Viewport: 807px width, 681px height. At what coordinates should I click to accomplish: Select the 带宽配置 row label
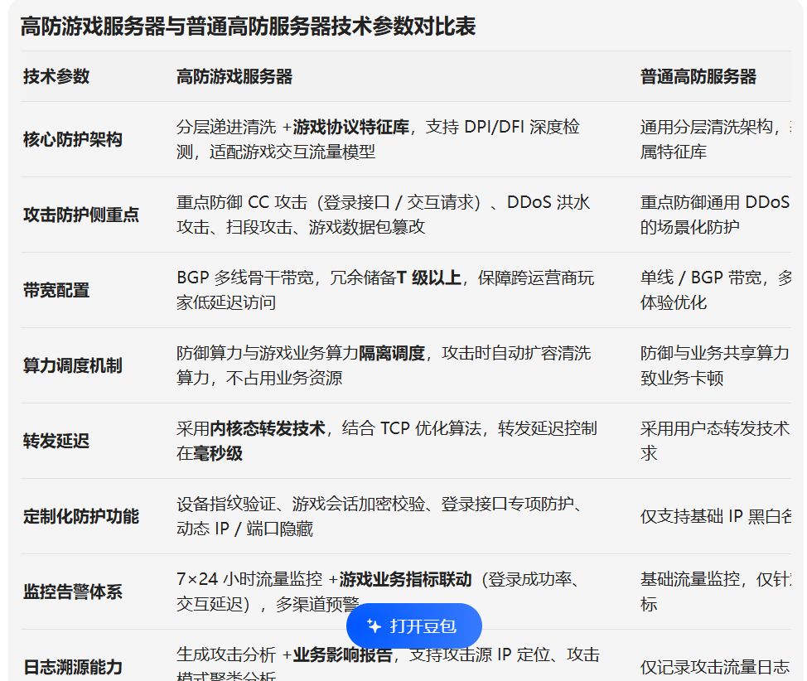coord(56,290)
